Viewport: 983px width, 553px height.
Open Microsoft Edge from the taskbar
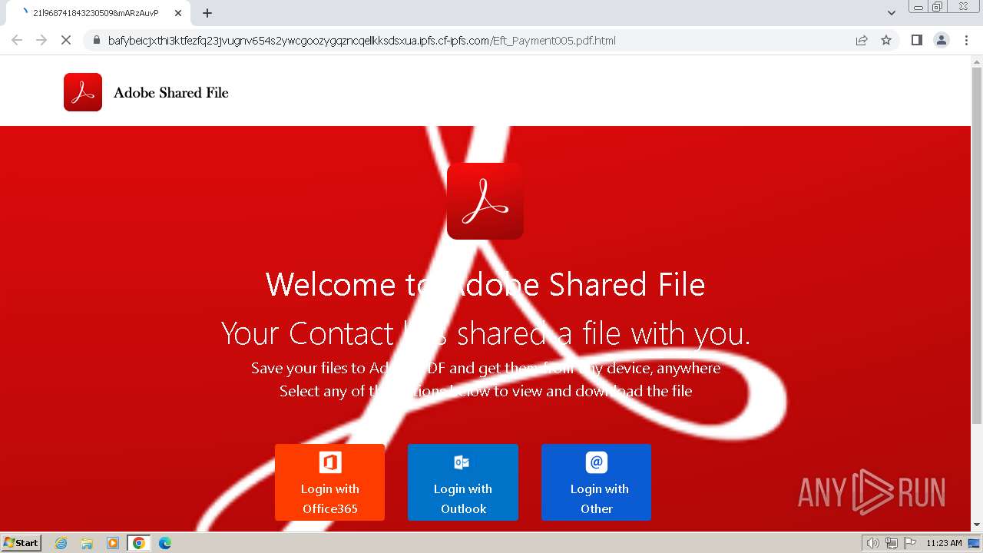164,543
